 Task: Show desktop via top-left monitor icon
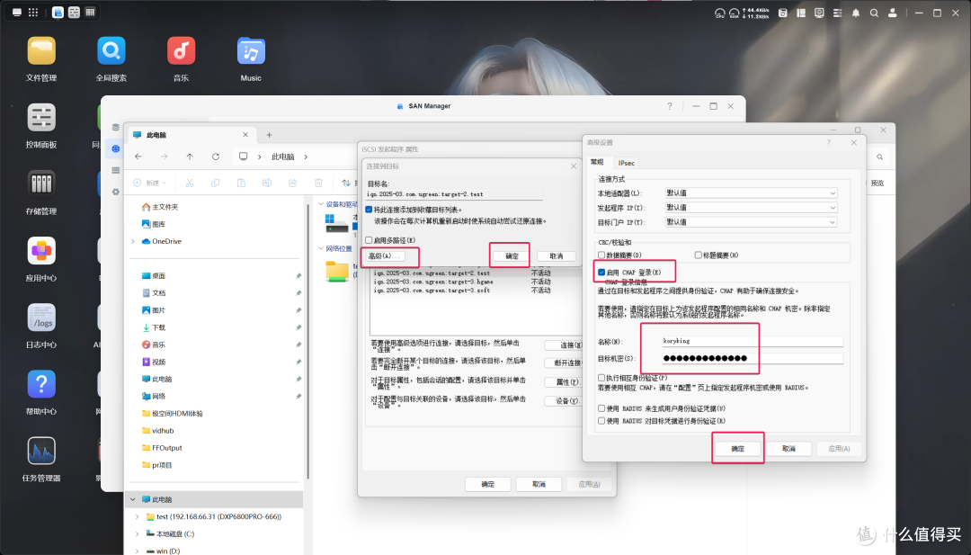[x=17, y=13]
